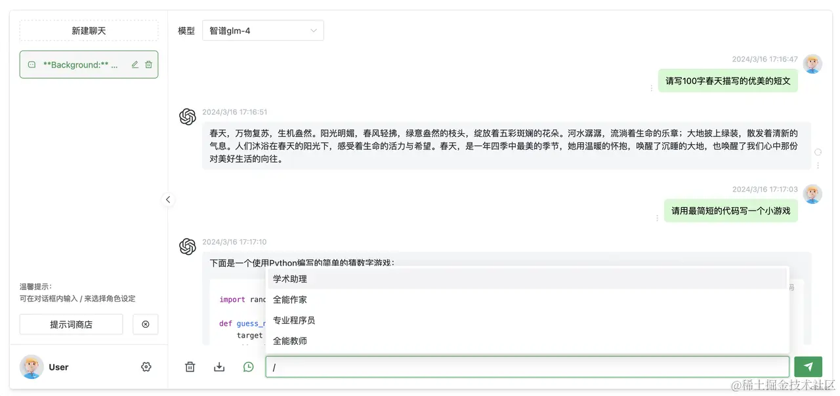
Task: Collapse the sidebar using the chevron arrow
Action: pos(168,199)
